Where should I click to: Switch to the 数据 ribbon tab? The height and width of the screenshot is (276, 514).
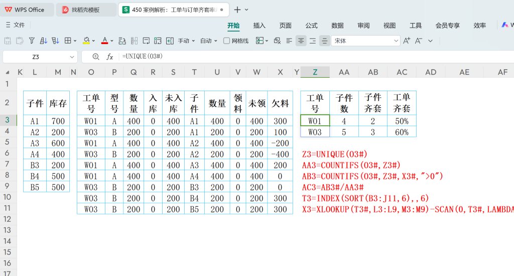[x=337, y=26]
